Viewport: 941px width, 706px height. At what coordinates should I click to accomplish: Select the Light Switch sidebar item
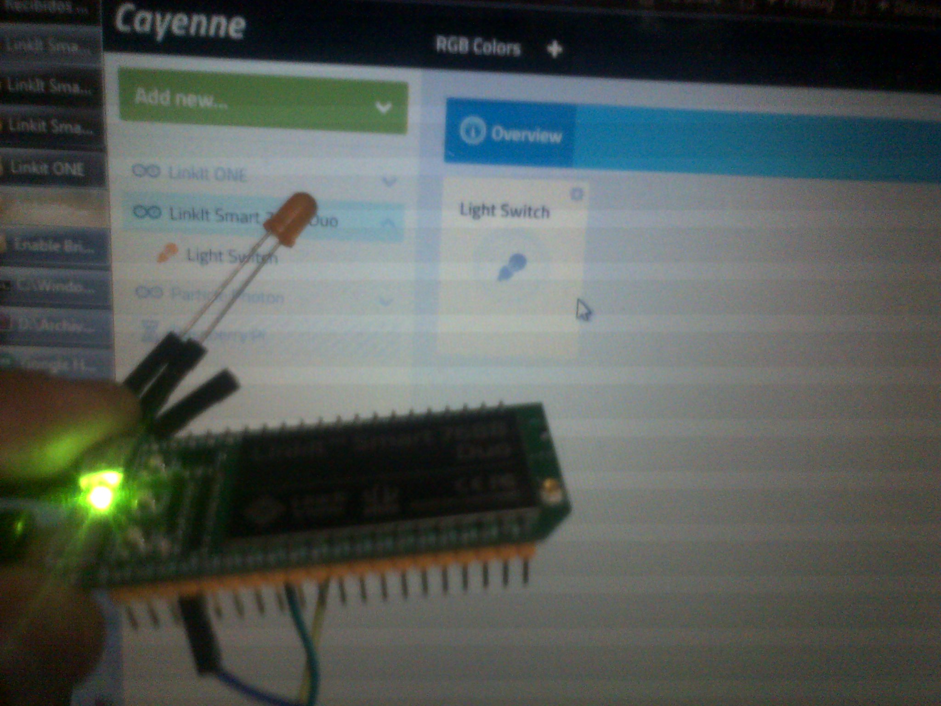[x=232, y=256]
